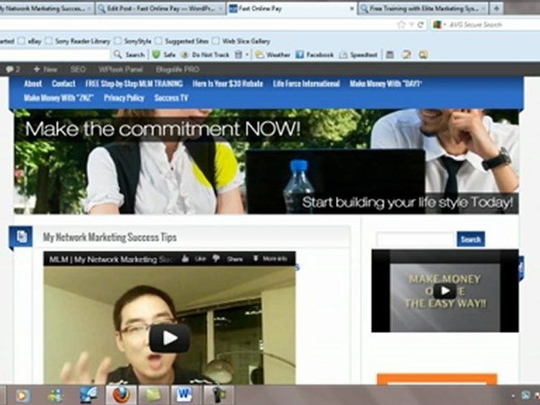Click the calculator icon in AVG toolbar

(x=390, y=55)
